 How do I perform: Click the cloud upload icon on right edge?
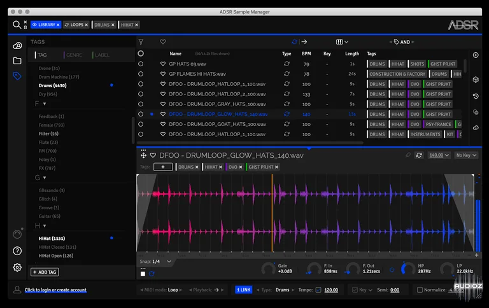pos(476,128)
